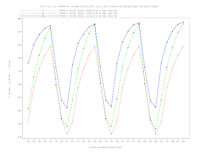
Task: Click the x-axis hour label 09
Action: point(45,141)
